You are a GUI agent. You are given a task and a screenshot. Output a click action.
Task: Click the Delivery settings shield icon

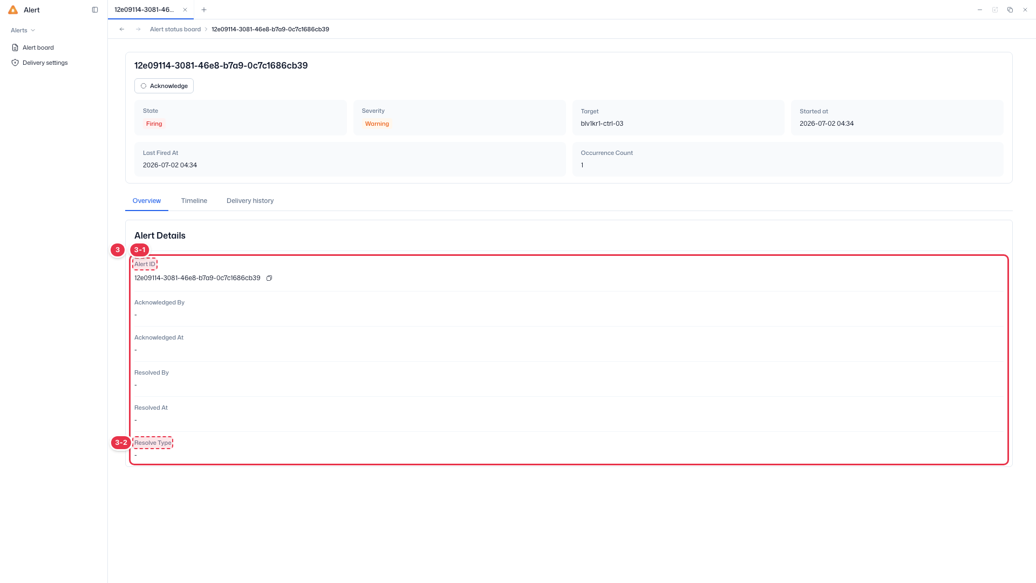click(15, 63)
